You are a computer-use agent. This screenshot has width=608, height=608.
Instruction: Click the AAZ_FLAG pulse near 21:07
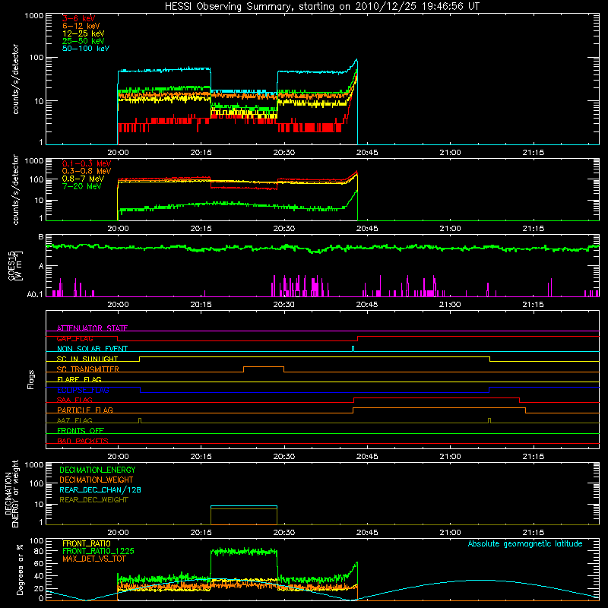tap(489, 420)
